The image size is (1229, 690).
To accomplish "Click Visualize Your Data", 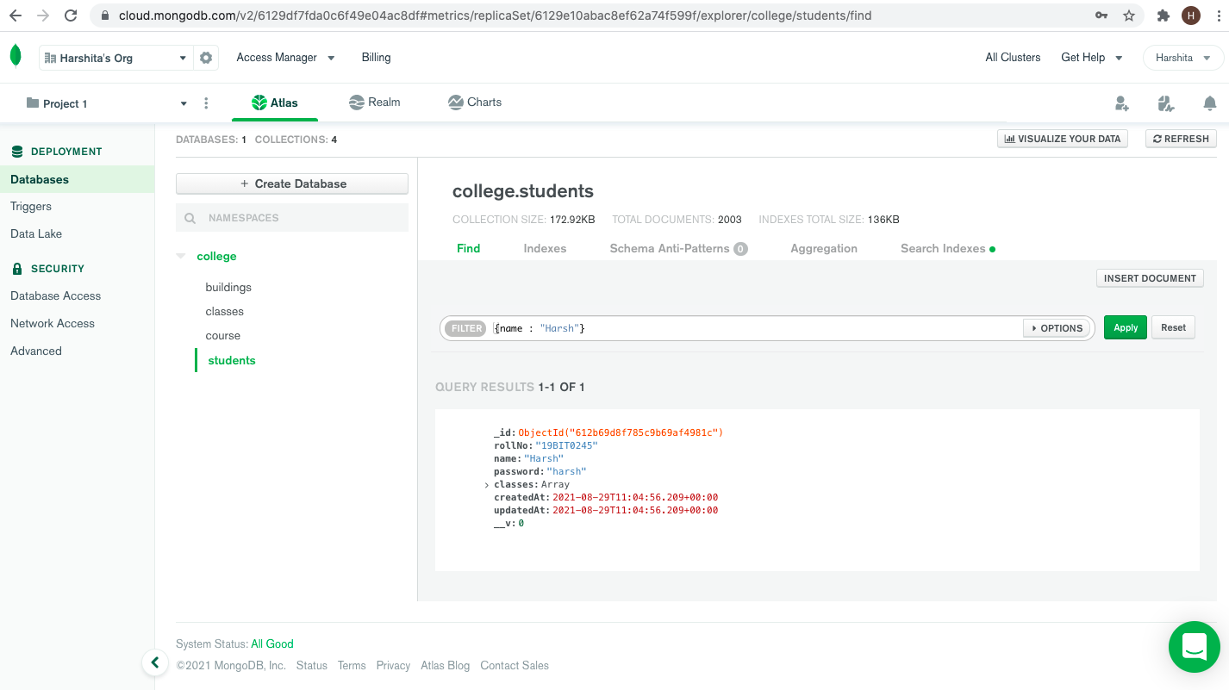I will [1062, 138].
